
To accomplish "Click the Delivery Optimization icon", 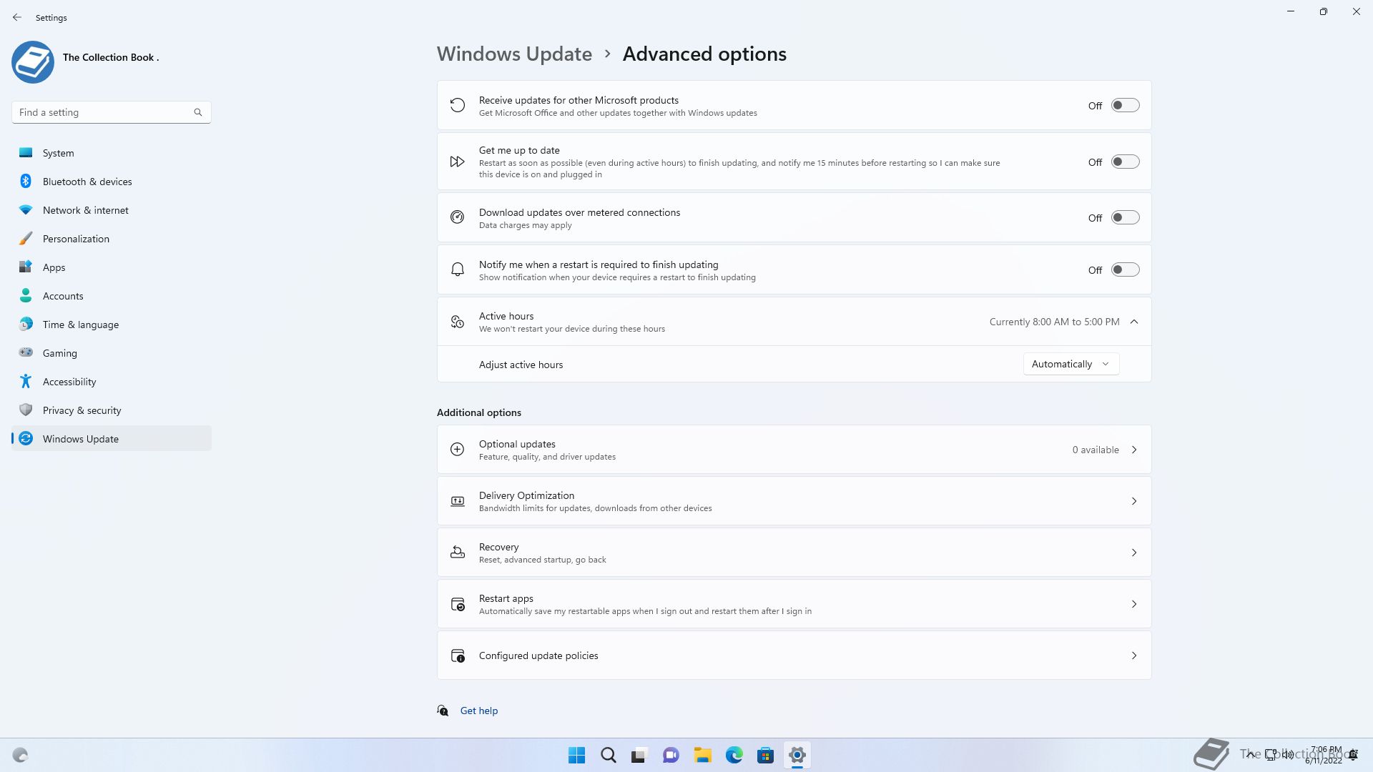I will click(457, 501).
